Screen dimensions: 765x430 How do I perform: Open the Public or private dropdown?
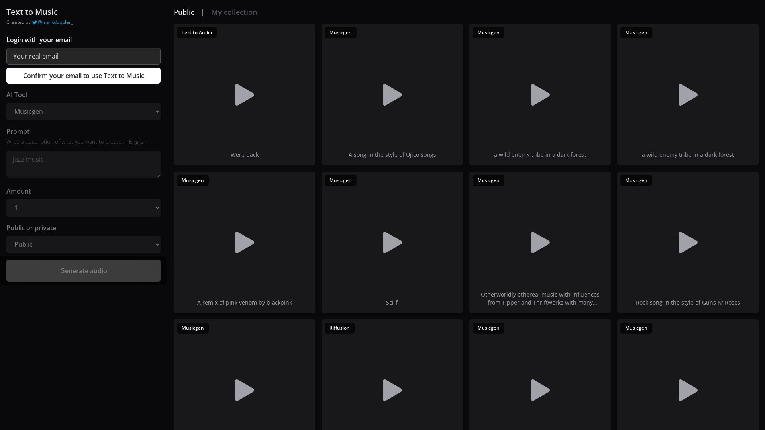click(83, 244)
